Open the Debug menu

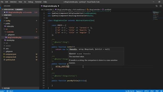pos(31,2)
